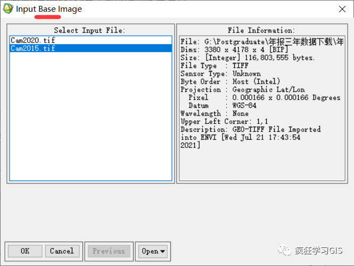This screenshot has width=354, height=266.
Task: Click the Cancel button
Action: click(62, 251)
